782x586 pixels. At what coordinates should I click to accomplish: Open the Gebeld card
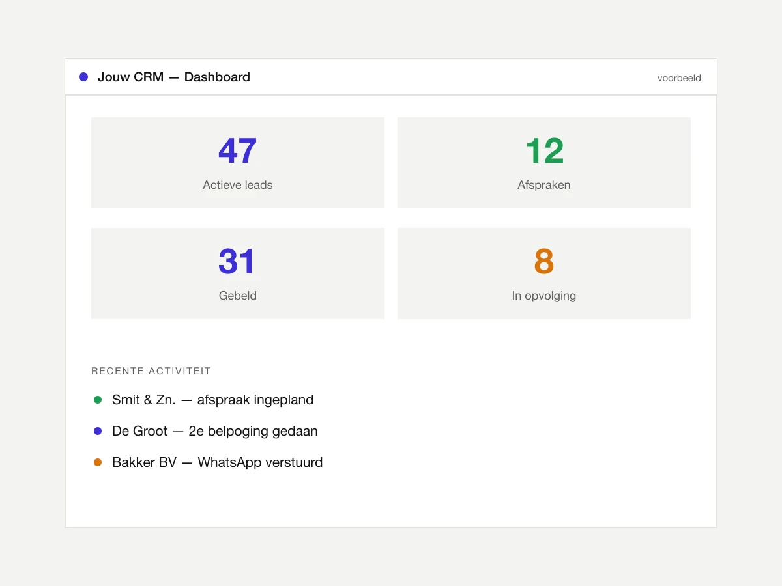(238, 273)
